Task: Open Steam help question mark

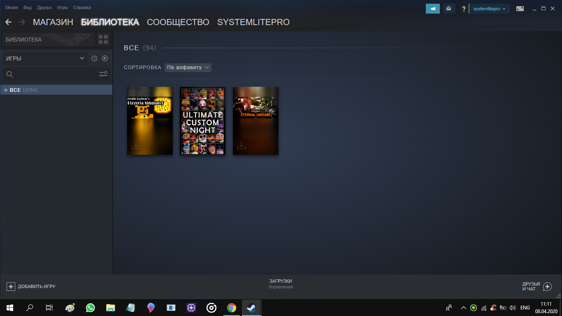Action: click(x=464, y=9)
